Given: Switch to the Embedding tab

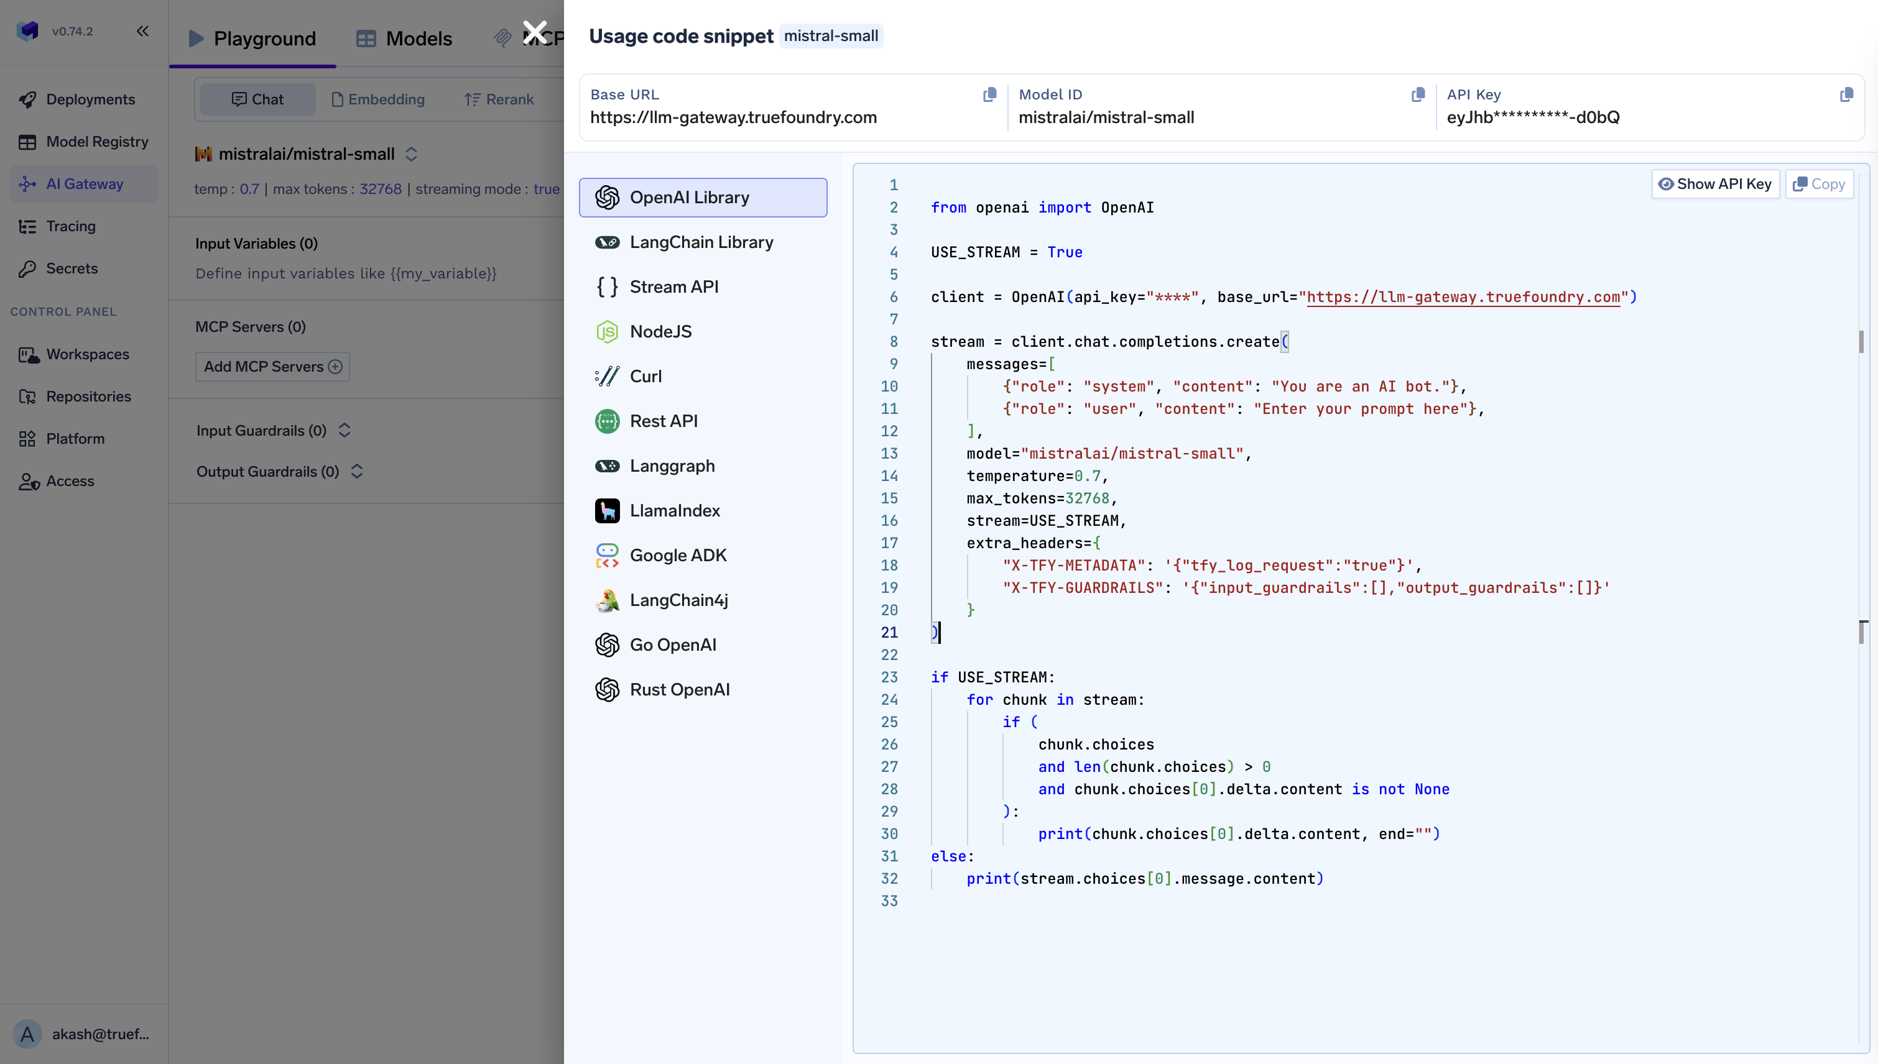Looking at the screenshot, I should [x=378, y=99].
